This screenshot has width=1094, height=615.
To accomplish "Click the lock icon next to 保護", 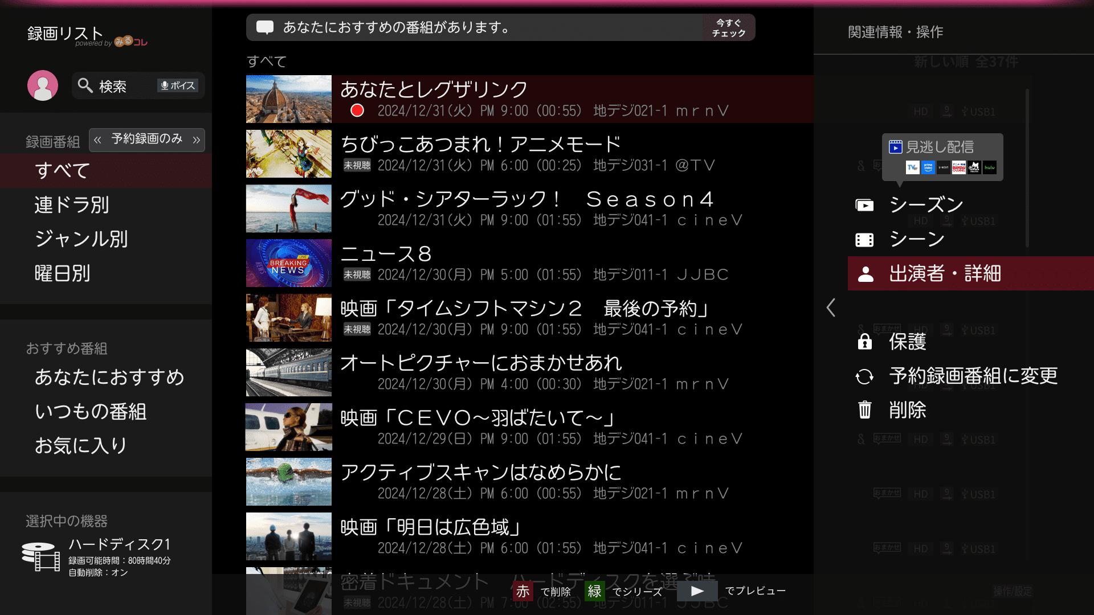I will pyautogui.click(x=864, y=342).
